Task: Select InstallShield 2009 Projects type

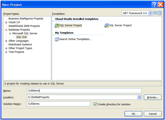Action: point(24,26)
